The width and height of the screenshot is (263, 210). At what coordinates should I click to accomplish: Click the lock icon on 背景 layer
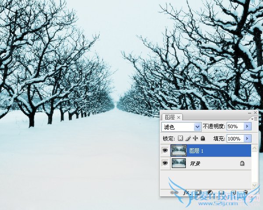coord(242,163)
